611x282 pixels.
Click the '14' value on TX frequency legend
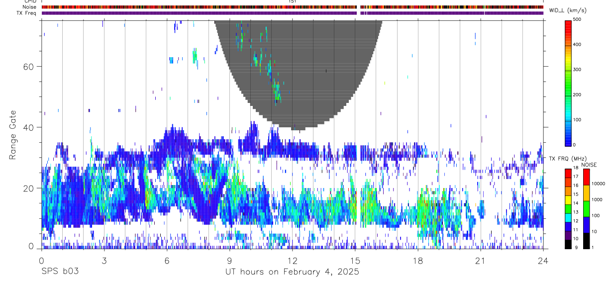point(575,203)
